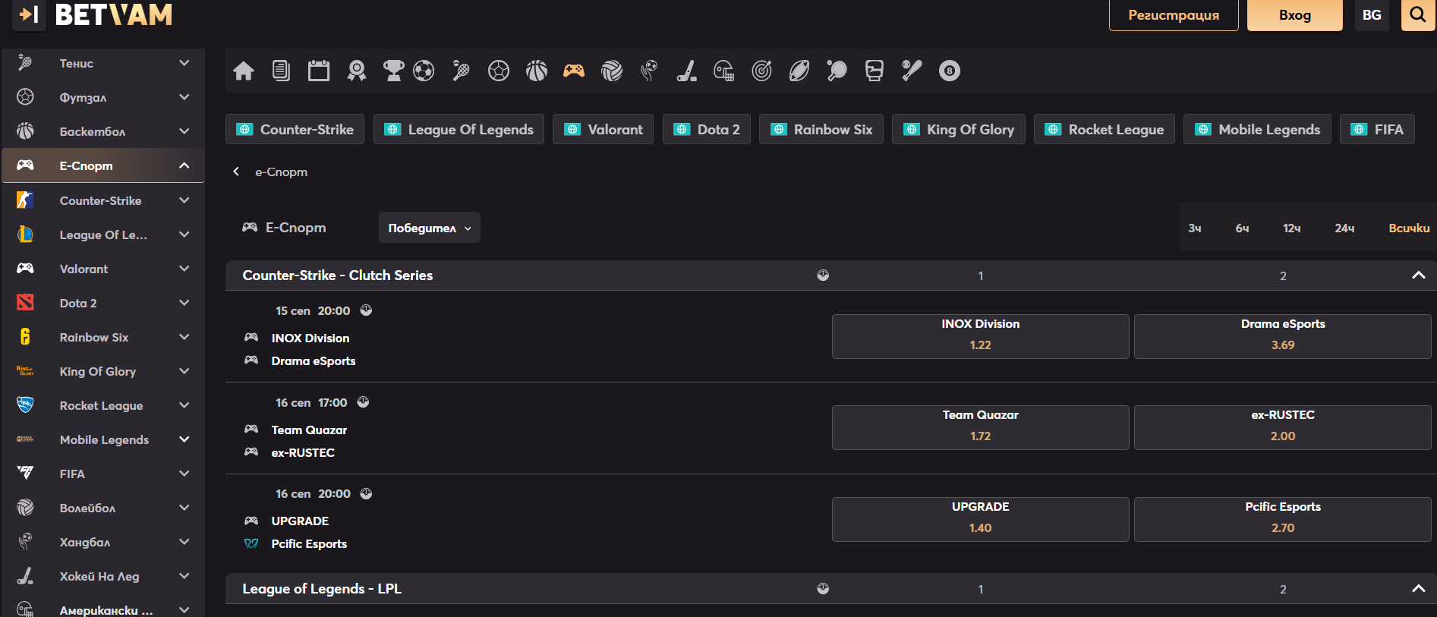Select the volleyball icon in top toolbar
Screen dimensions: 1437x617
coord(612,71)
